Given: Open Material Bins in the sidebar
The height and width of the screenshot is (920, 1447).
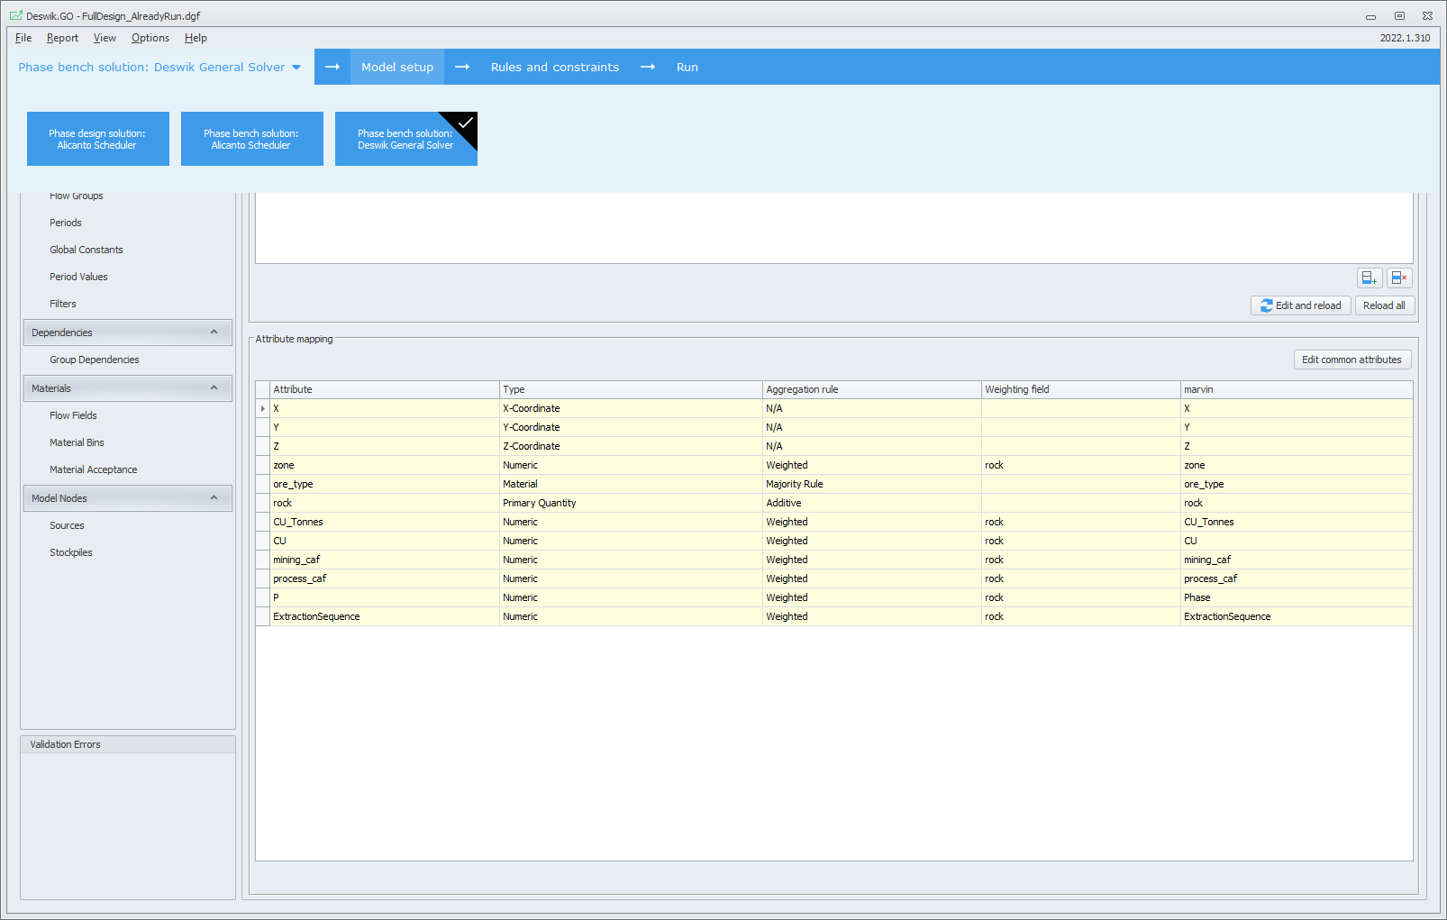Looking at the screenshot, I should tap(77, 442).
